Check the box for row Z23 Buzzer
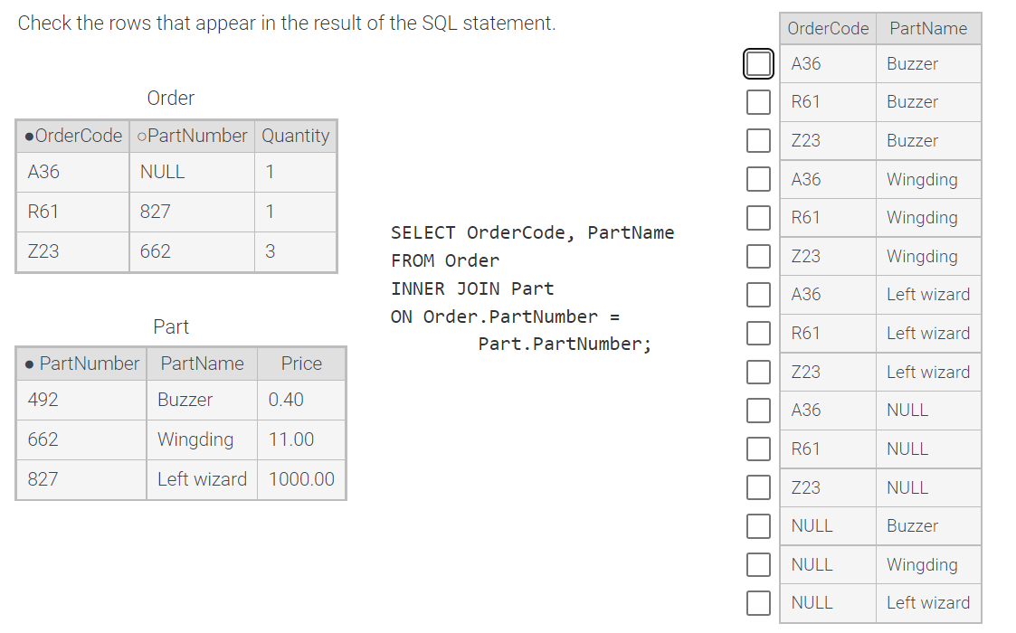This screenshot has height=633, width=1016. (758, 140)
